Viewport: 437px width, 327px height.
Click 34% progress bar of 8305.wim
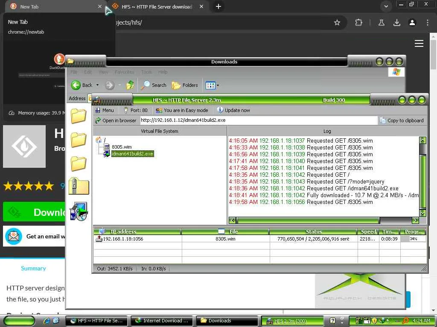(x=413, y=239)
